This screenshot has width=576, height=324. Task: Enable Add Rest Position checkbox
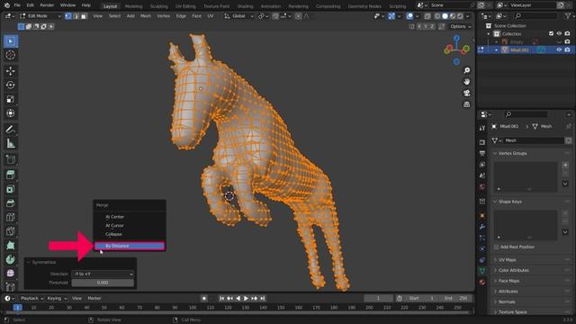pos(496,247)
